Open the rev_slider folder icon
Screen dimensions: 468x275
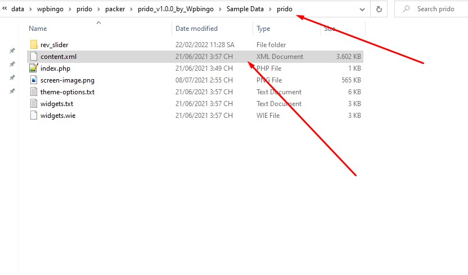[x=34, y=45]
